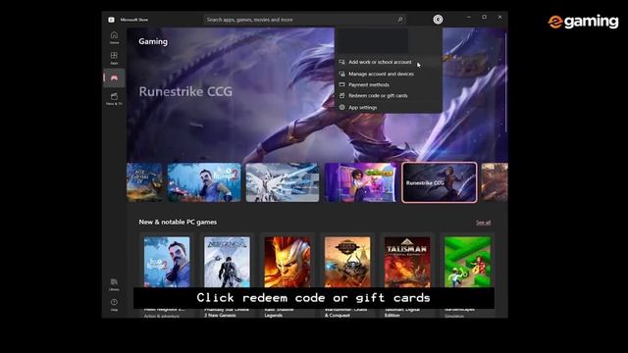This screenshot has height=353, width=628.
Task: Open the Library in sidebar
Action: tap(114, 284)
